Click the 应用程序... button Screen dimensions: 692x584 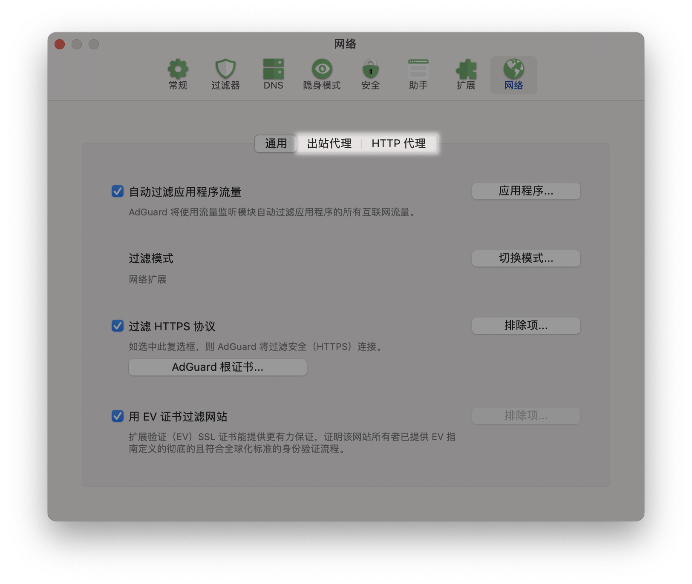[x=526, y=191]
